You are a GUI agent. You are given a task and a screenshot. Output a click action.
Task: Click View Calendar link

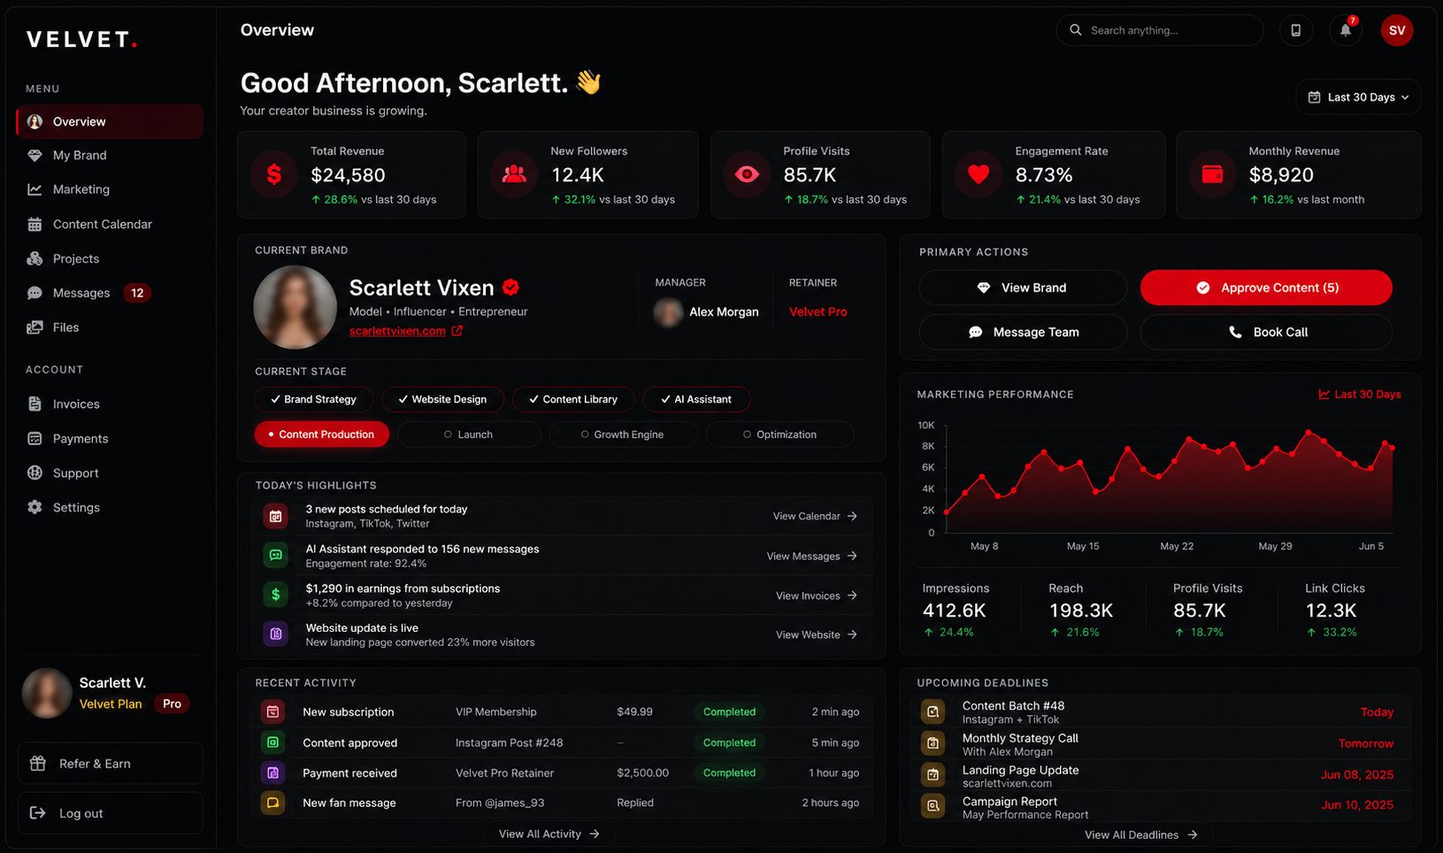(x=815, y=516)
